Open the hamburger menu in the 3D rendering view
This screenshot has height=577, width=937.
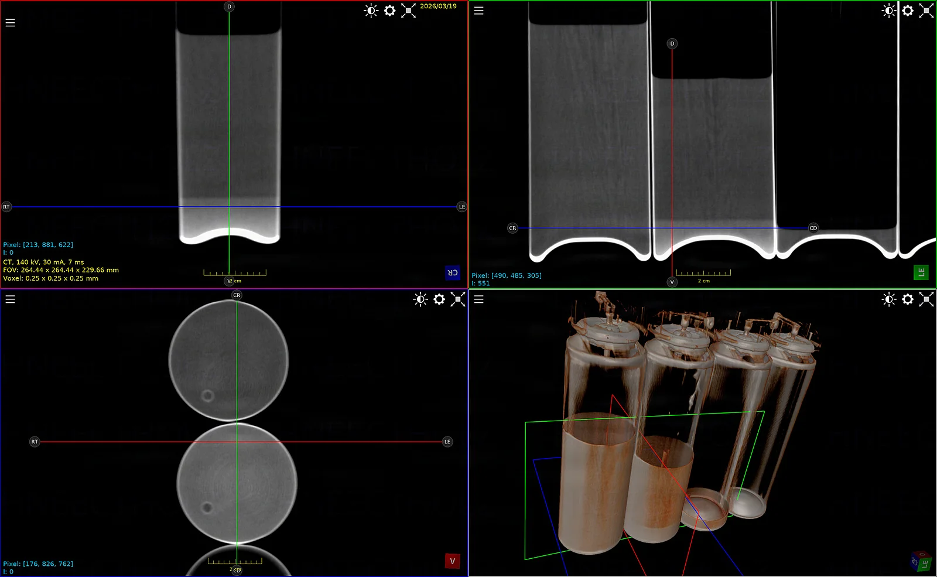coord(478,299)
